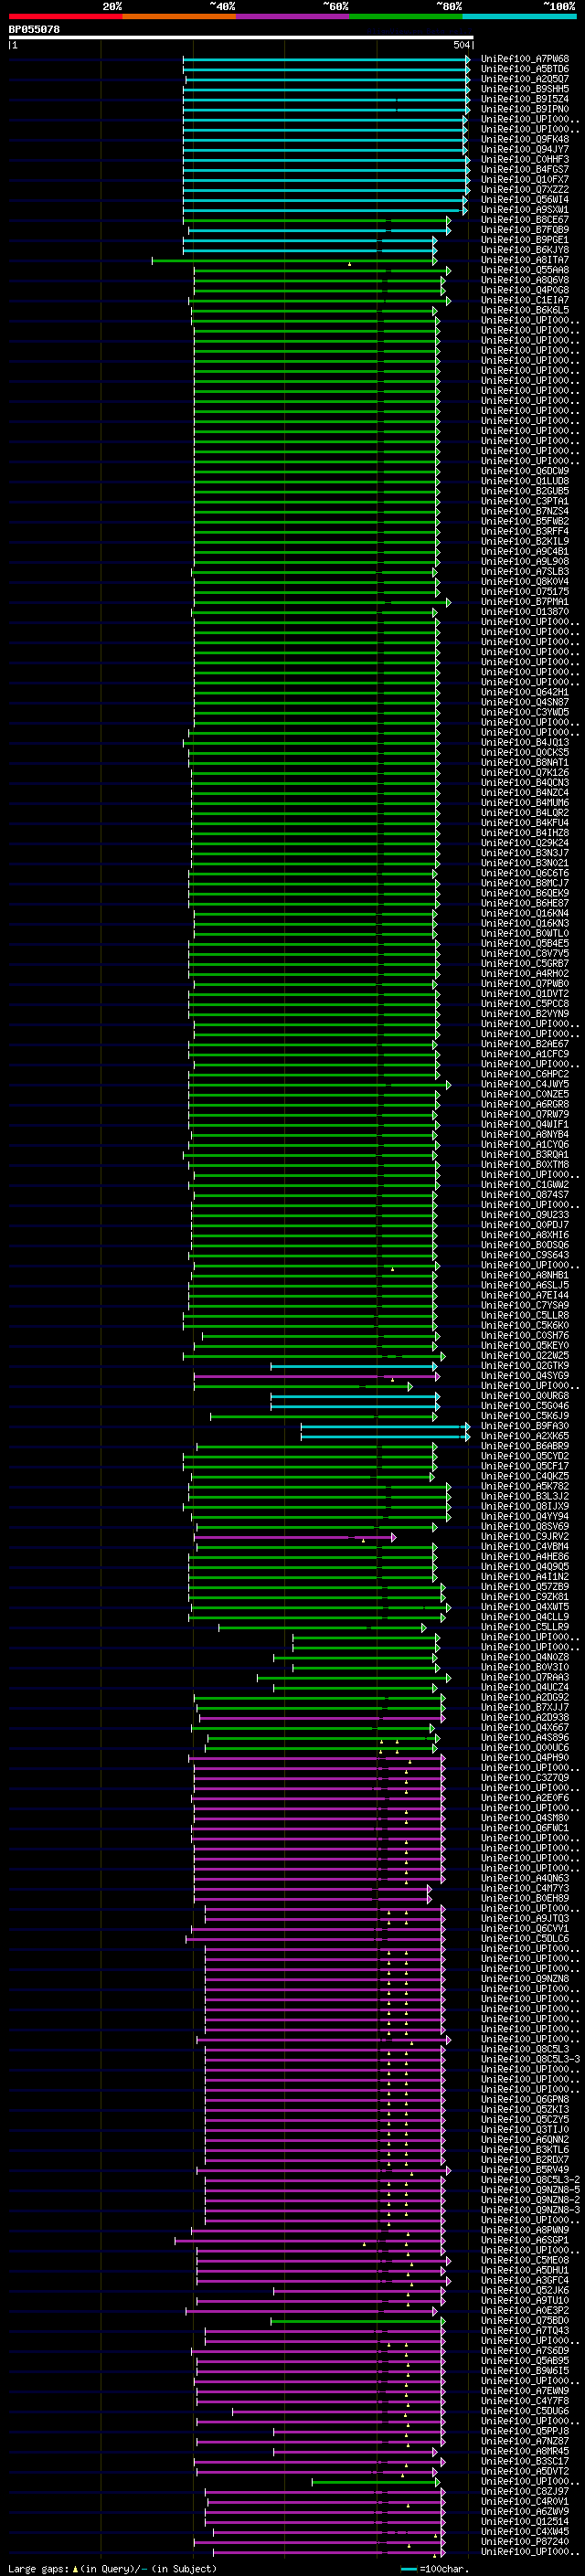The image size is (585, 2576).
Task: Select hit label UniRef100_Q9FK48
Action: (525, 139)
